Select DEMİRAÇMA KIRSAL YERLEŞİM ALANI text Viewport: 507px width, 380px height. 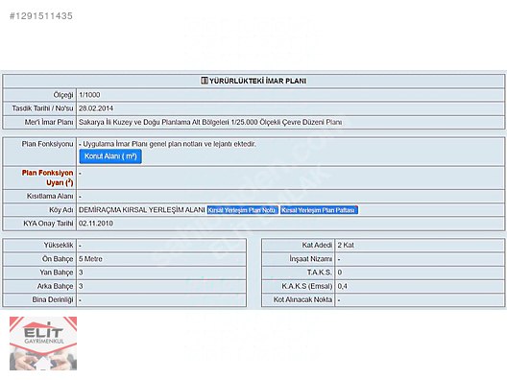(x=142, y=210)
